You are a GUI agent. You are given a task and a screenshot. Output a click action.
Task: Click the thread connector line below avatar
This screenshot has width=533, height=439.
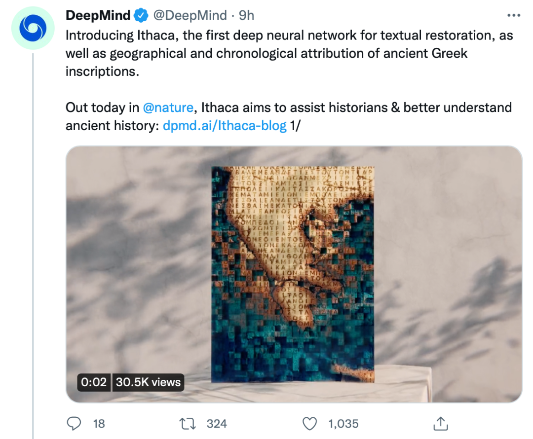33,247
